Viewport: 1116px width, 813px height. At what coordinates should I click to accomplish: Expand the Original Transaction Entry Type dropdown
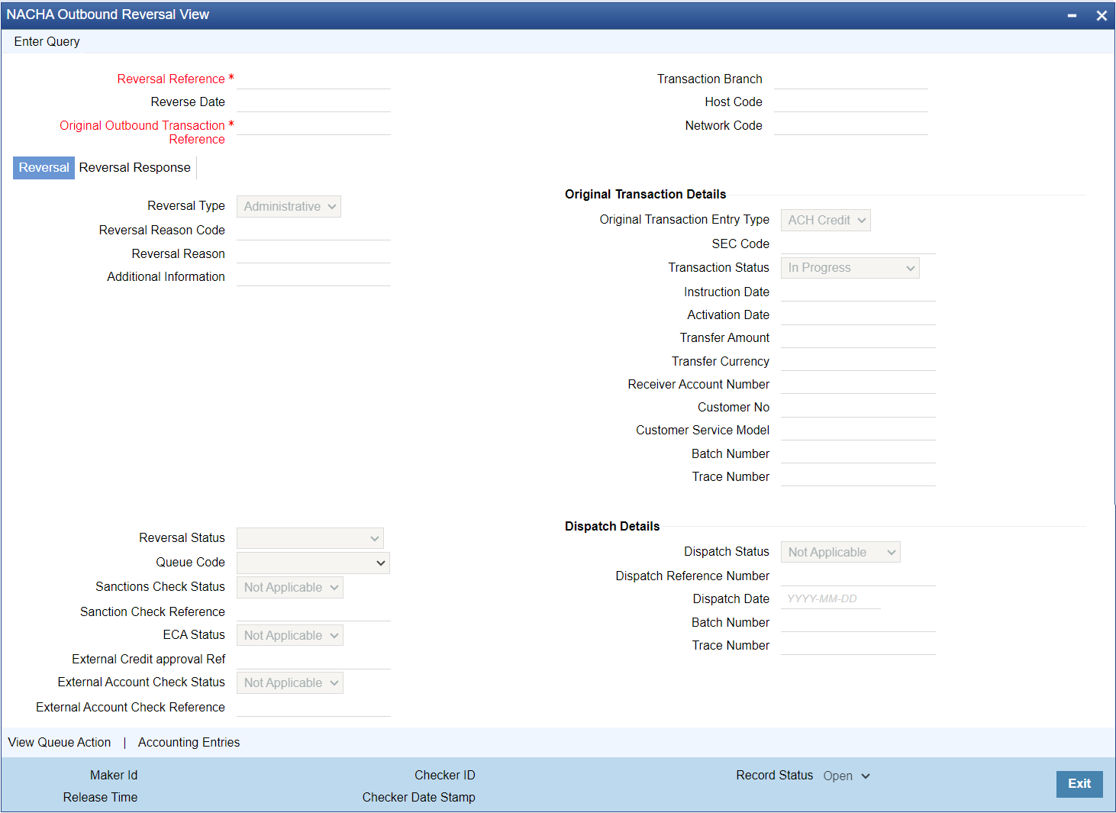point(825,221)
